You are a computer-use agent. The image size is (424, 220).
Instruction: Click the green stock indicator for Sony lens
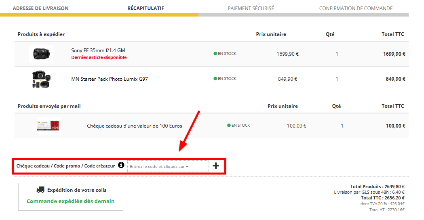pos(215,54)
